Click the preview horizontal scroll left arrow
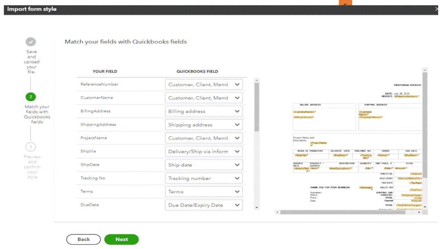Screen dimensions: 442x249 point(277,212)
